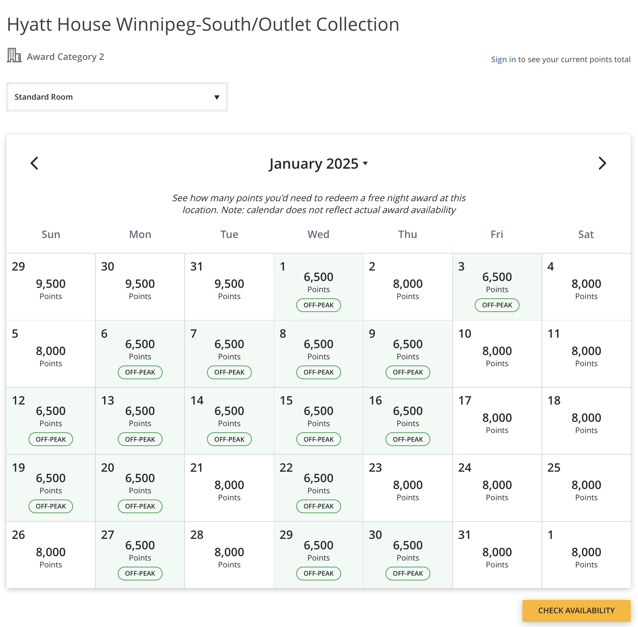Select Friday January 31 cell
The width and height of the screenshot is (638, 627).
(497, 555)
